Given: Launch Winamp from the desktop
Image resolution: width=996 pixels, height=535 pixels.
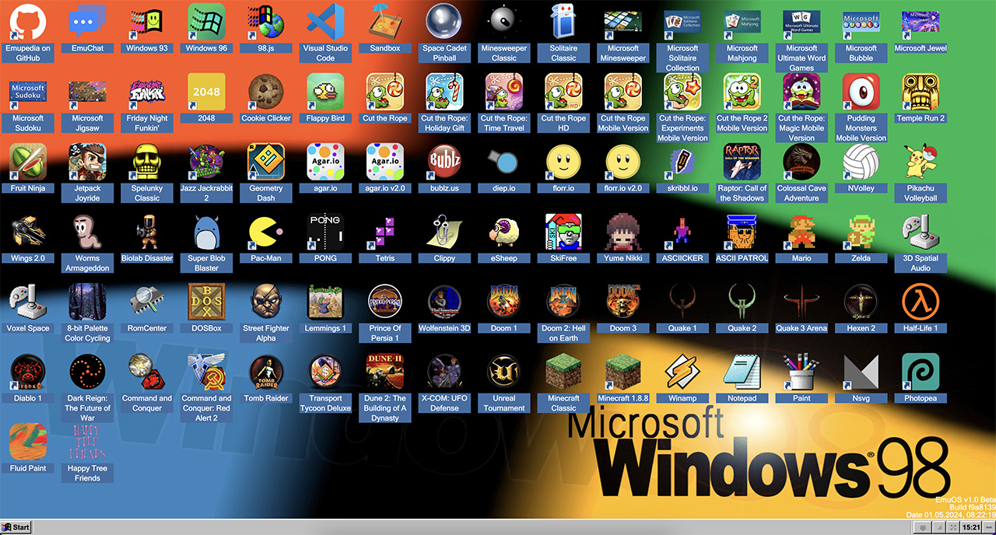Looking at the screenshot, I should point(682,372).
